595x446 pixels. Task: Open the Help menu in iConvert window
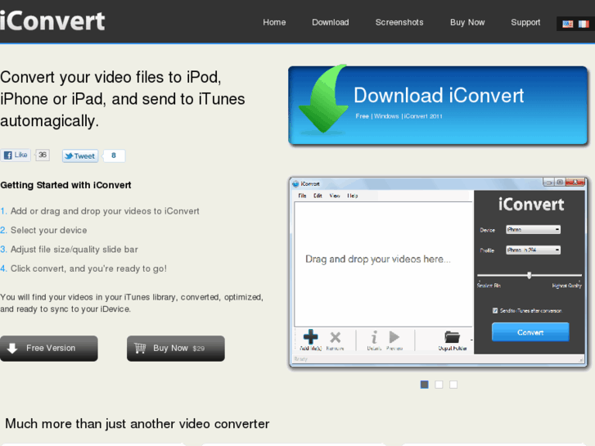353,196
